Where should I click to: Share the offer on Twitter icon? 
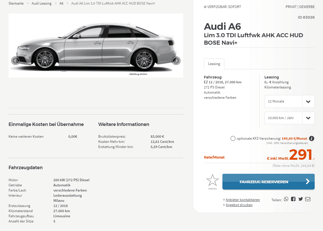click(301, 199)
